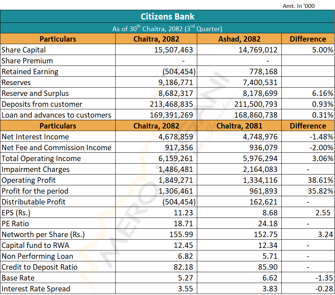The width and height of the screenshot is (335, 295).
Task: Click the 'As of 30th Chaitra' subtitle row
Action: (x=167, y=28)
